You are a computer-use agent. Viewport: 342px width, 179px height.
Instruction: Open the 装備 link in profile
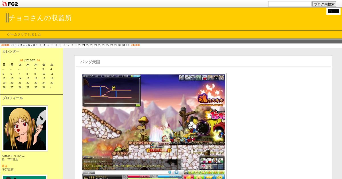[5, 166]
